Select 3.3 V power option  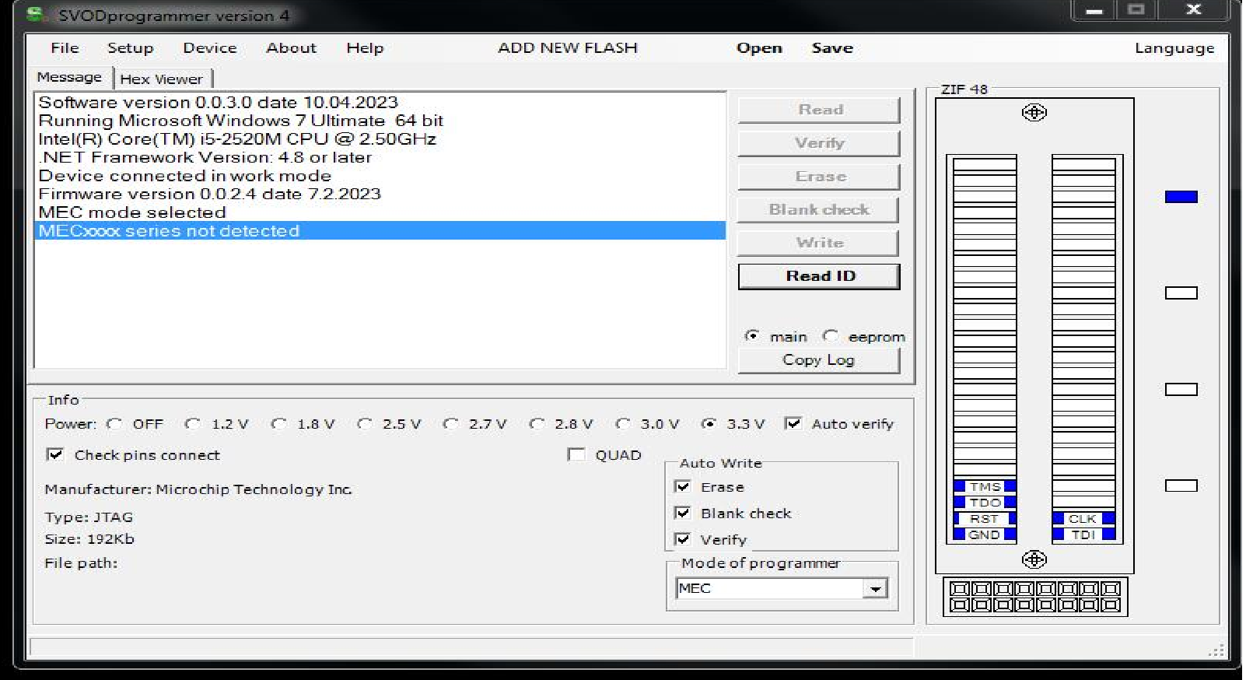point(708,424)
